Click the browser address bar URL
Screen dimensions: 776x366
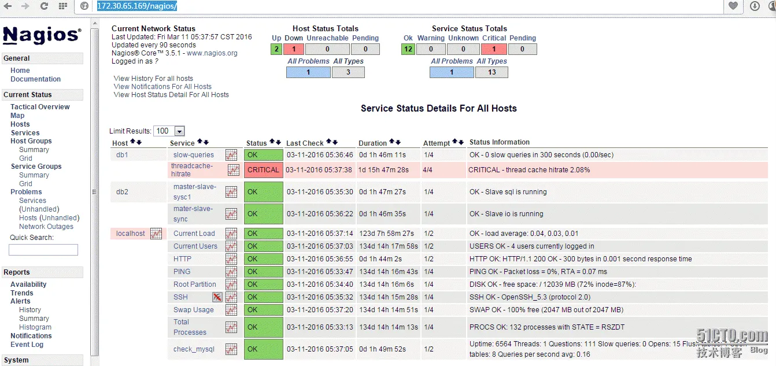coord(136,6)
